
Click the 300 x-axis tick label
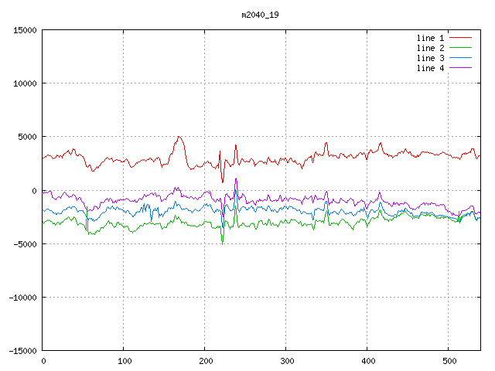click(x=286, y=361)
